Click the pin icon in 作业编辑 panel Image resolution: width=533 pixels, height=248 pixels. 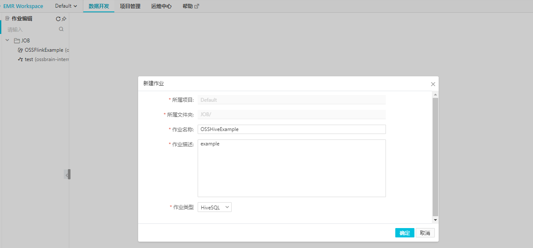tap(64, 19)
